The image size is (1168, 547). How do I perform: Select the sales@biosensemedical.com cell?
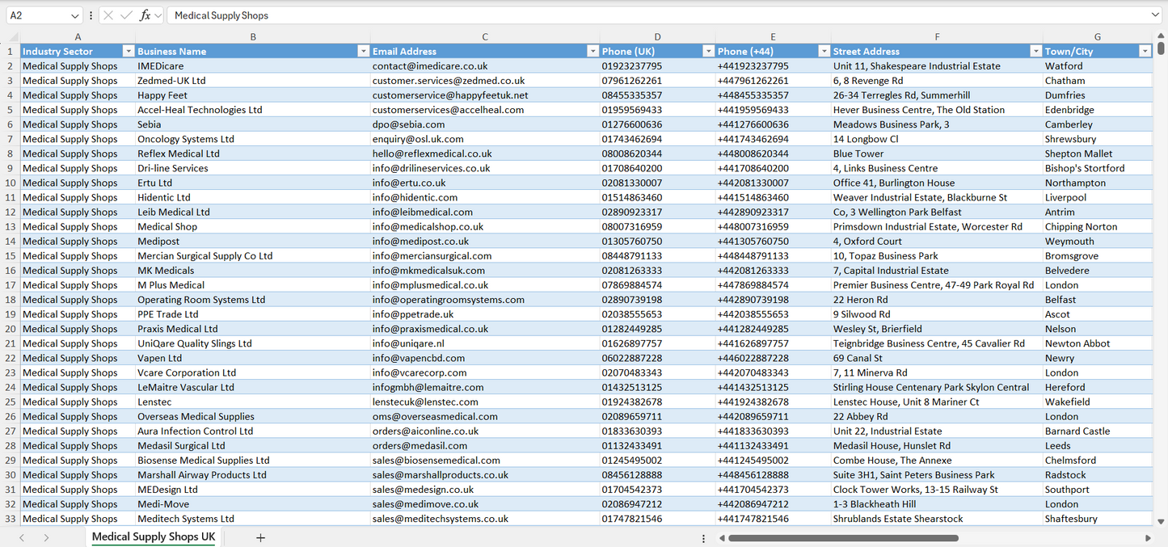point(485,461)
